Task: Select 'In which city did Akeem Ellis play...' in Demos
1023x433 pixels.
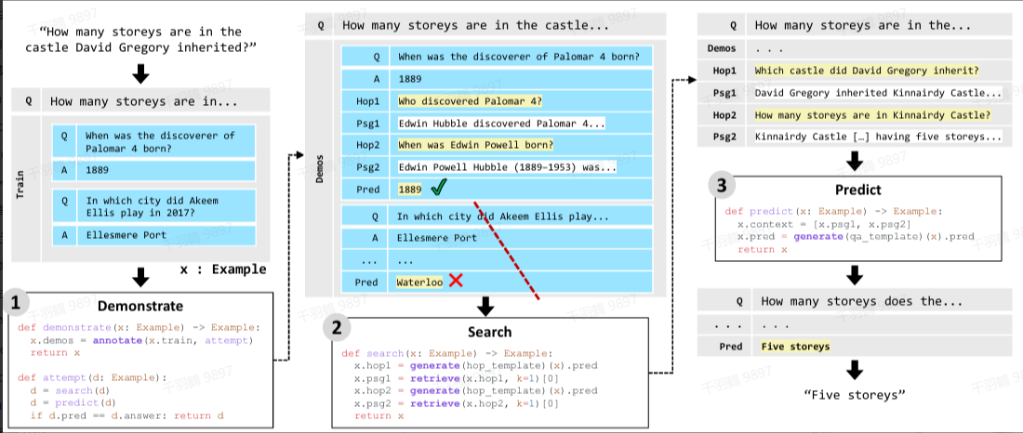Action: [502, 216]
